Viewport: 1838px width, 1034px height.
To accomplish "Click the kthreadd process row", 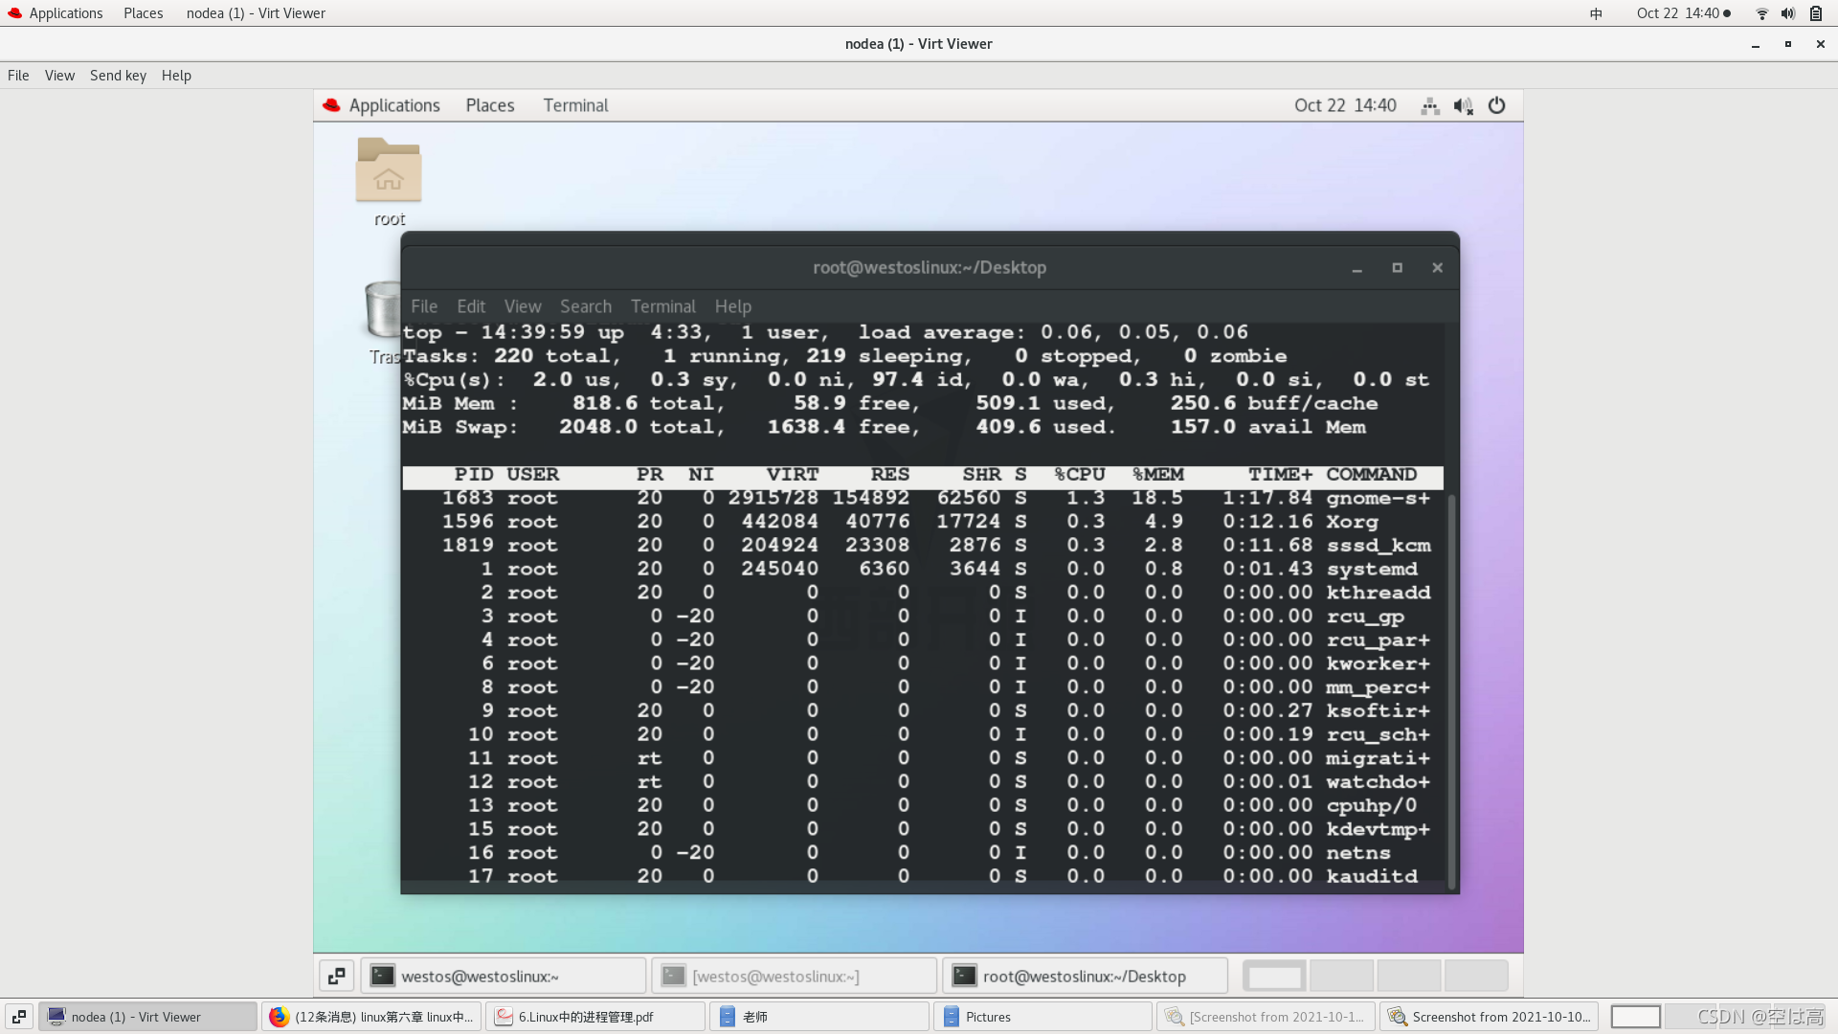I will pos(923,593).
